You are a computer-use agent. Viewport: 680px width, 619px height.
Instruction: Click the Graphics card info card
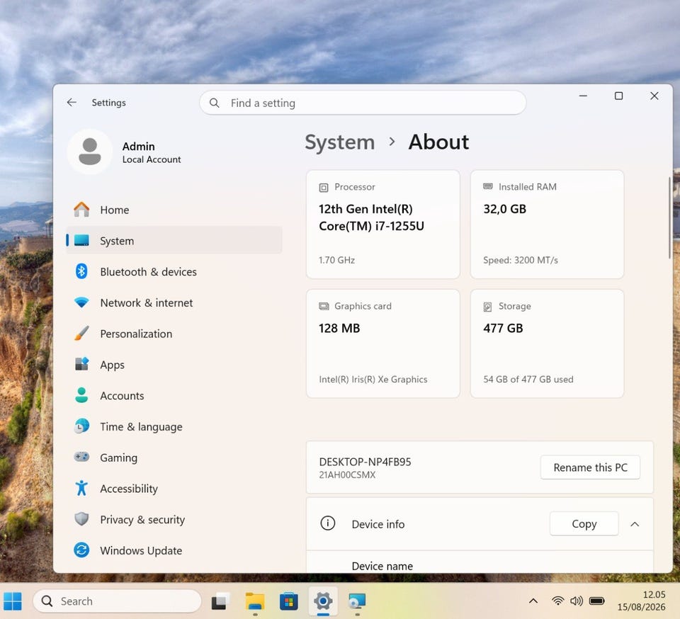[x=383, y=343]
